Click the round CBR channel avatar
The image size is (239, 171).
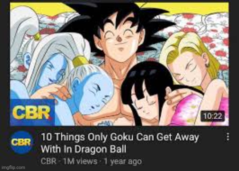(x=22, y=142)
